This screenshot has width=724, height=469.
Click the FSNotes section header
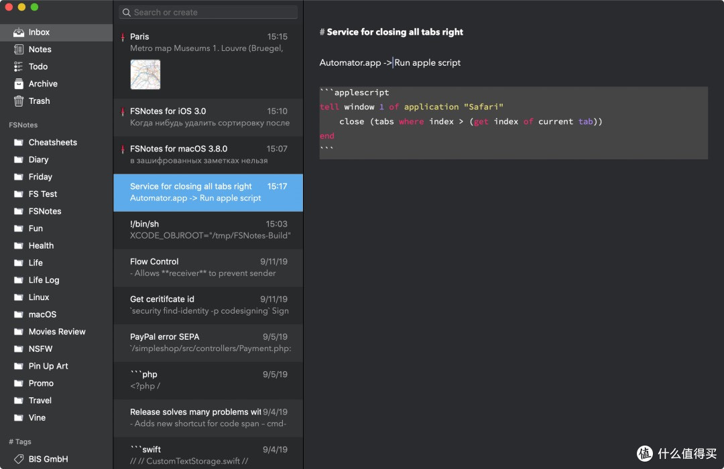[23, 125]
